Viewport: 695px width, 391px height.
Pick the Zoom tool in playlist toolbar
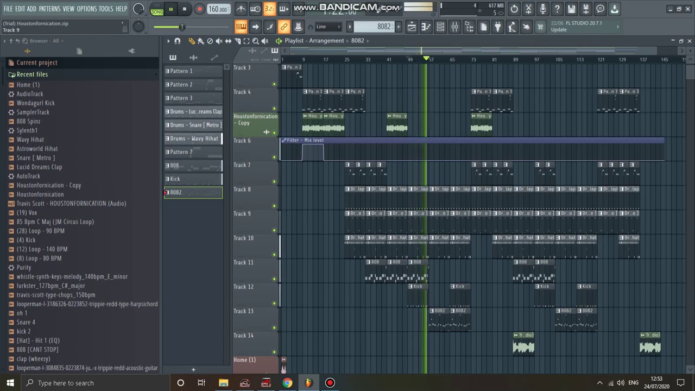tap(256, 41)
